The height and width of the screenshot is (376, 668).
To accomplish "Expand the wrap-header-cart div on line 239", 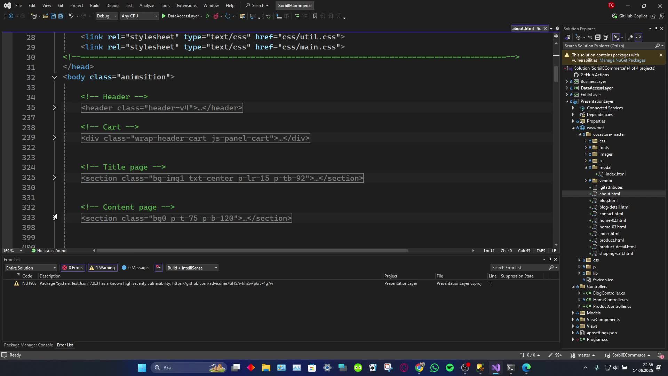I will pyautogui.click(x=54, y=138).
